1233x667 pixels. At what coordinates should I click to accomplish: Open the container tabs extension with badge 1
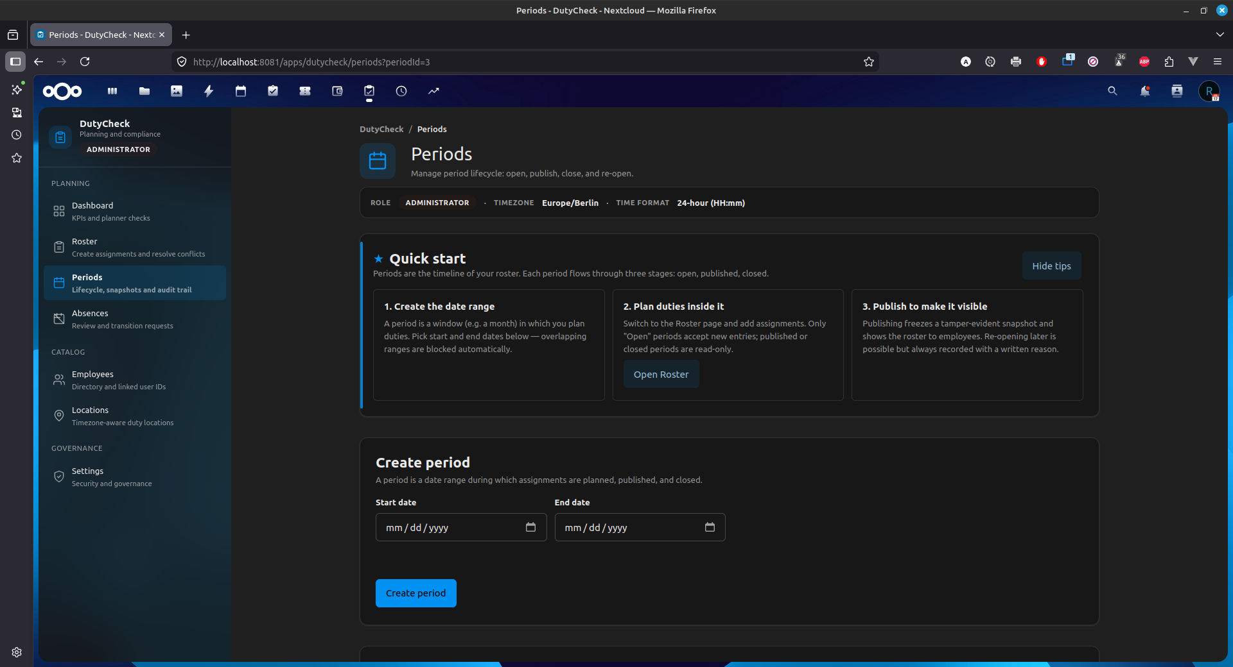pos(1068,61)
